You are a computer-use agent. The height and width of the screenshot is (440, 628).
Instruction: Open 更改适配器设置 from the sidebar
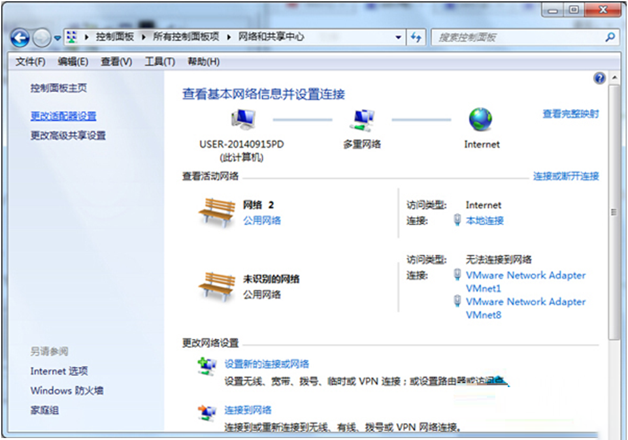(65, 116)
